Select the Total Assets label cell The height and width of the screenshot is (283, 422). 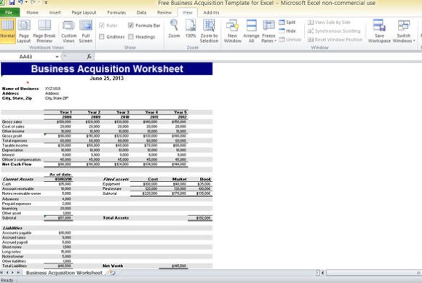pyautogui.click(x=116, y=218)
